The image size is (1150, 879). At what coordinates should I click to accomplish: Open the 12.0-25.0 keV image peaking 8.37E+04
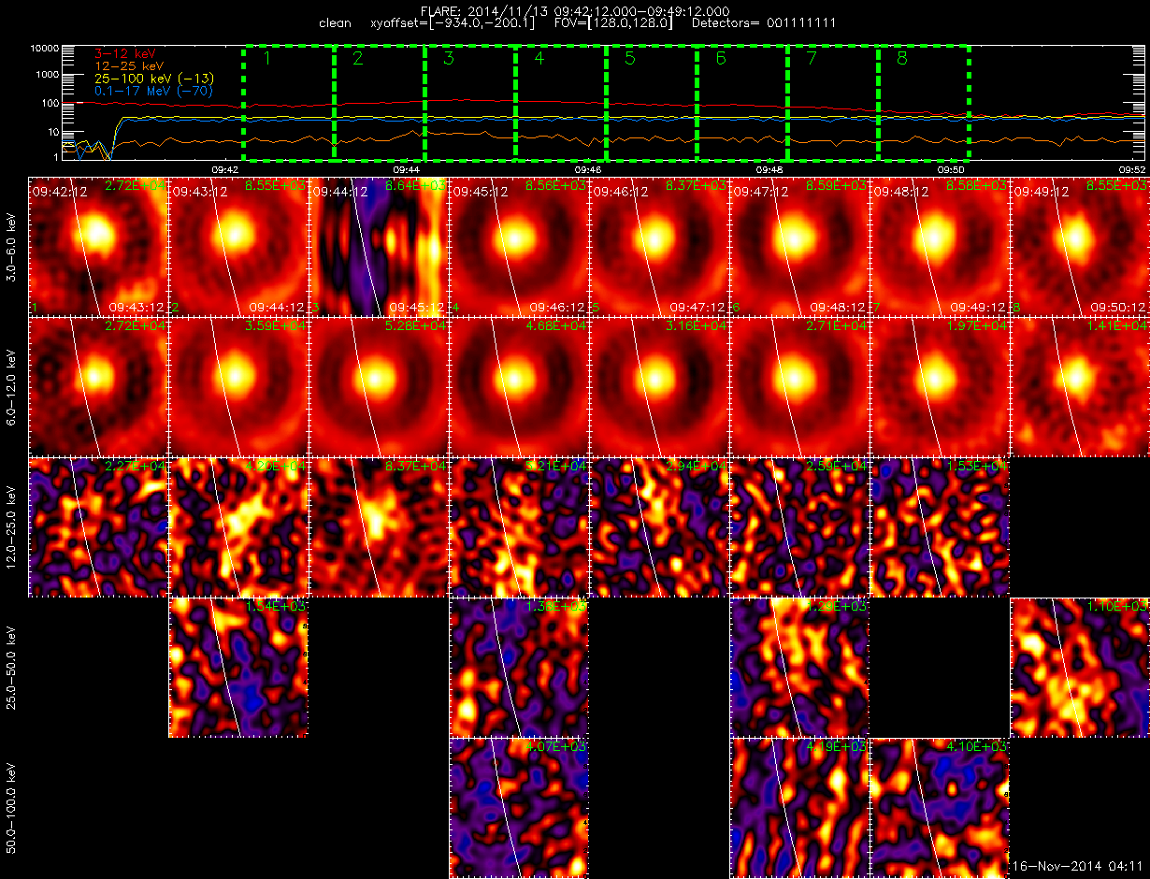pos(379,526)
